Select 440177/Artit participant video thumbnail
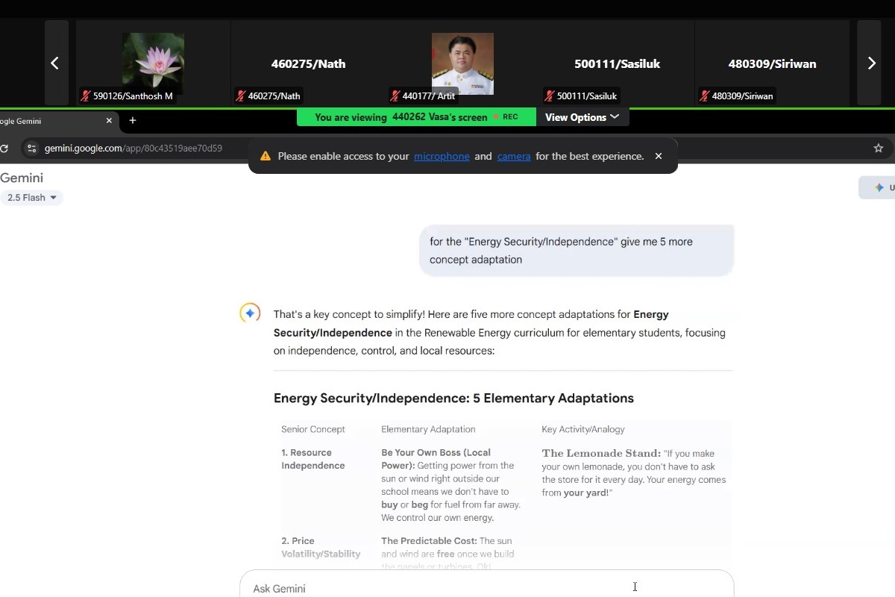895x597 pixels. point(462,63)
